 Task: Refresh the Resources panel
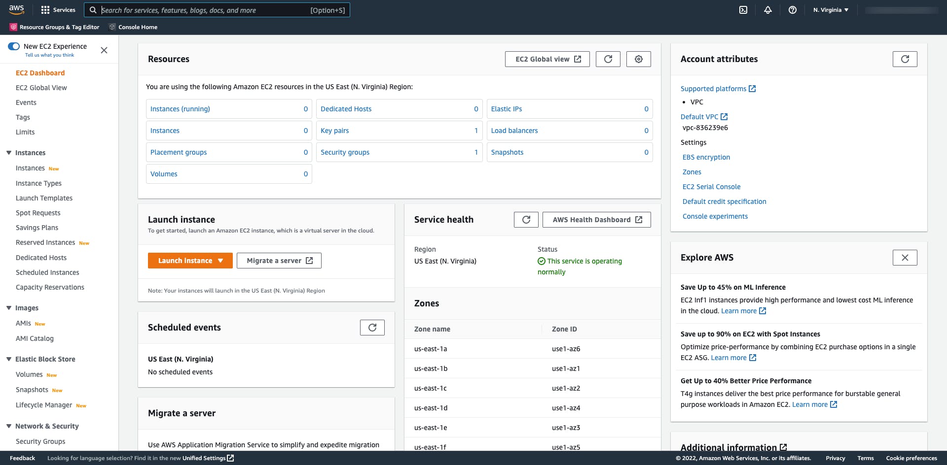point(608,59)
